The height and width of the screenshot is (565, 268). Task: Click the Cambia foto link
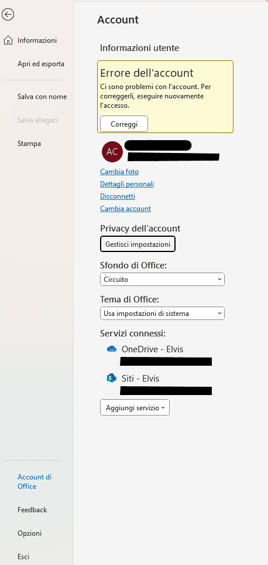(x=119, y=172)
